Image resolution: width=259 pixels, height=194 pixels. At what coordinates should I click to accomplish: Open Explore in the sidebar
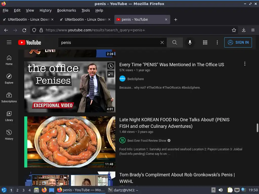pos(9,79)
